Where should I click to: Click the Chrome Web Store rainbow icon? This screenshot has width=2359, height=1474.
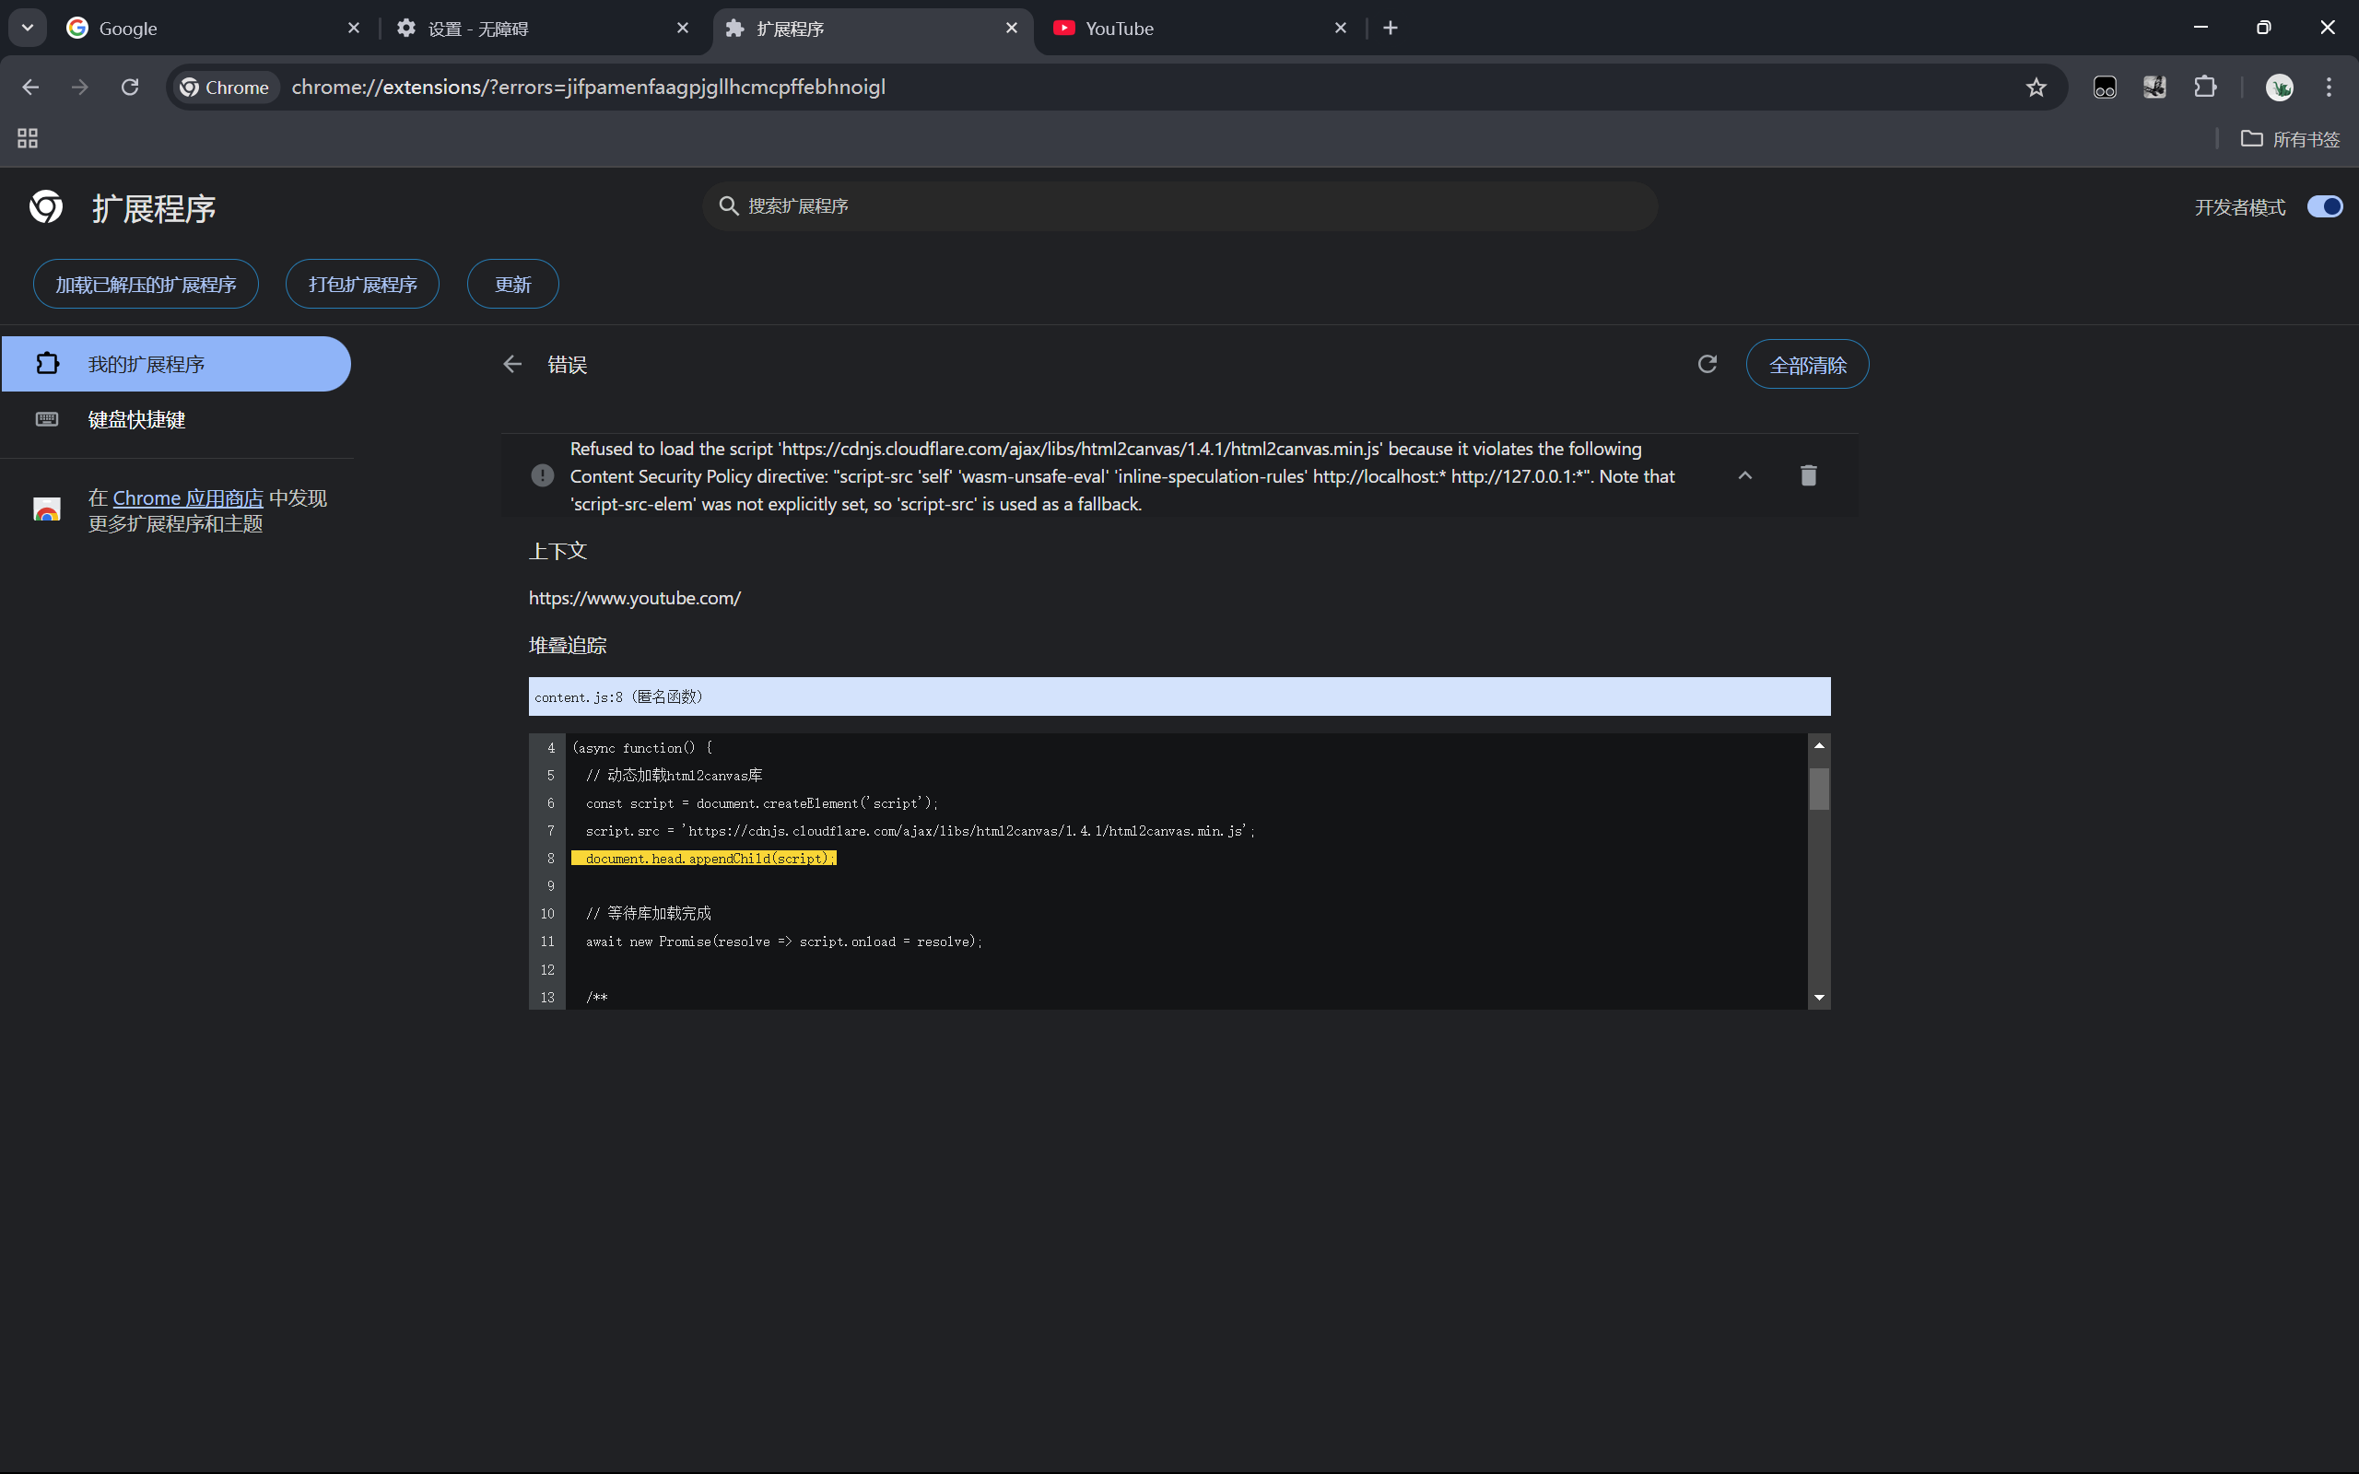47,509
